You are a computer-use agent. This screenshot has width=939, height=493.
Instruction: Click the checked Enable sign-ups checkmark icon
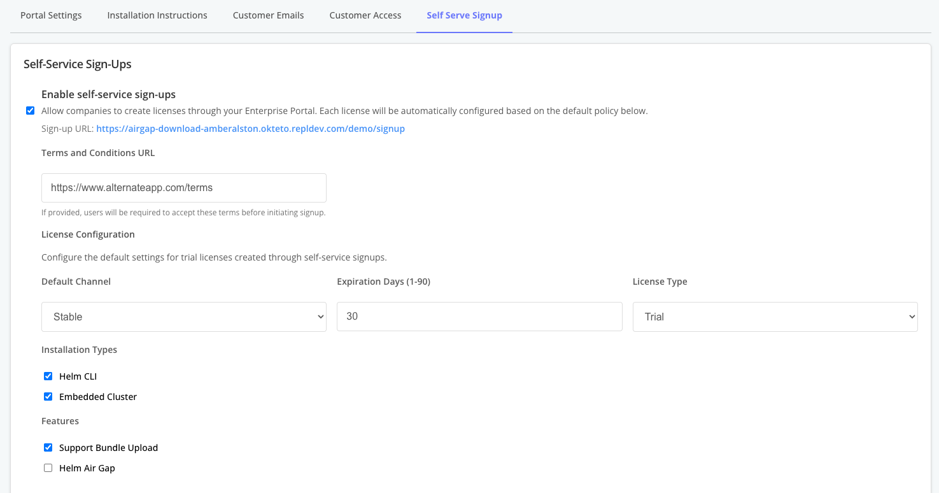point(30,110)
